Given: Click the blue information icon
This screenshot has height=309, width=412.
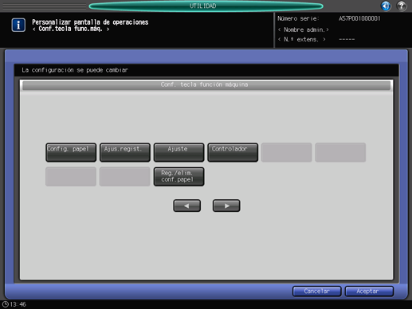Looking at the screenshot, I should click(x=18, y=25).
